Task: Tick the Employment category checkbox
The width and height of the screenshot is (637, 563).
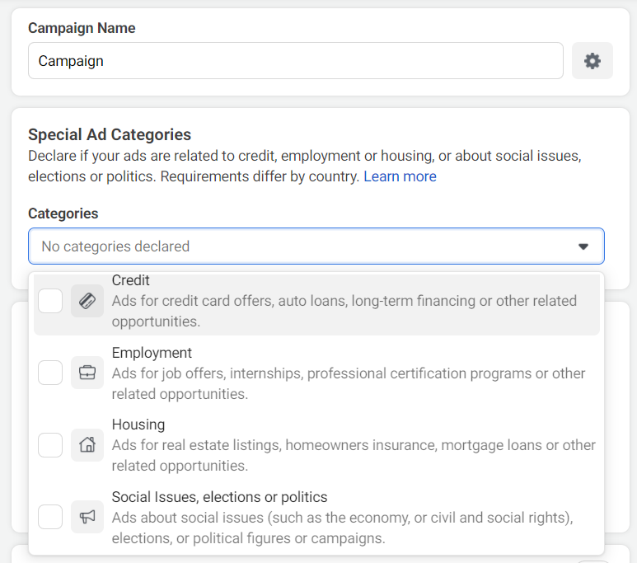Action: (x=50, y=373)
